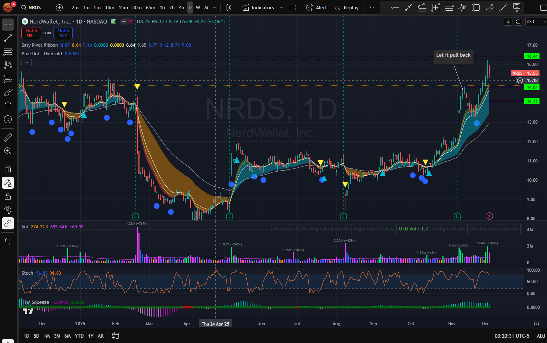Screen dimensions: 547x343
Task: Switch to the 2m interval
Action: pyautogui.click(x=75, y=7)
